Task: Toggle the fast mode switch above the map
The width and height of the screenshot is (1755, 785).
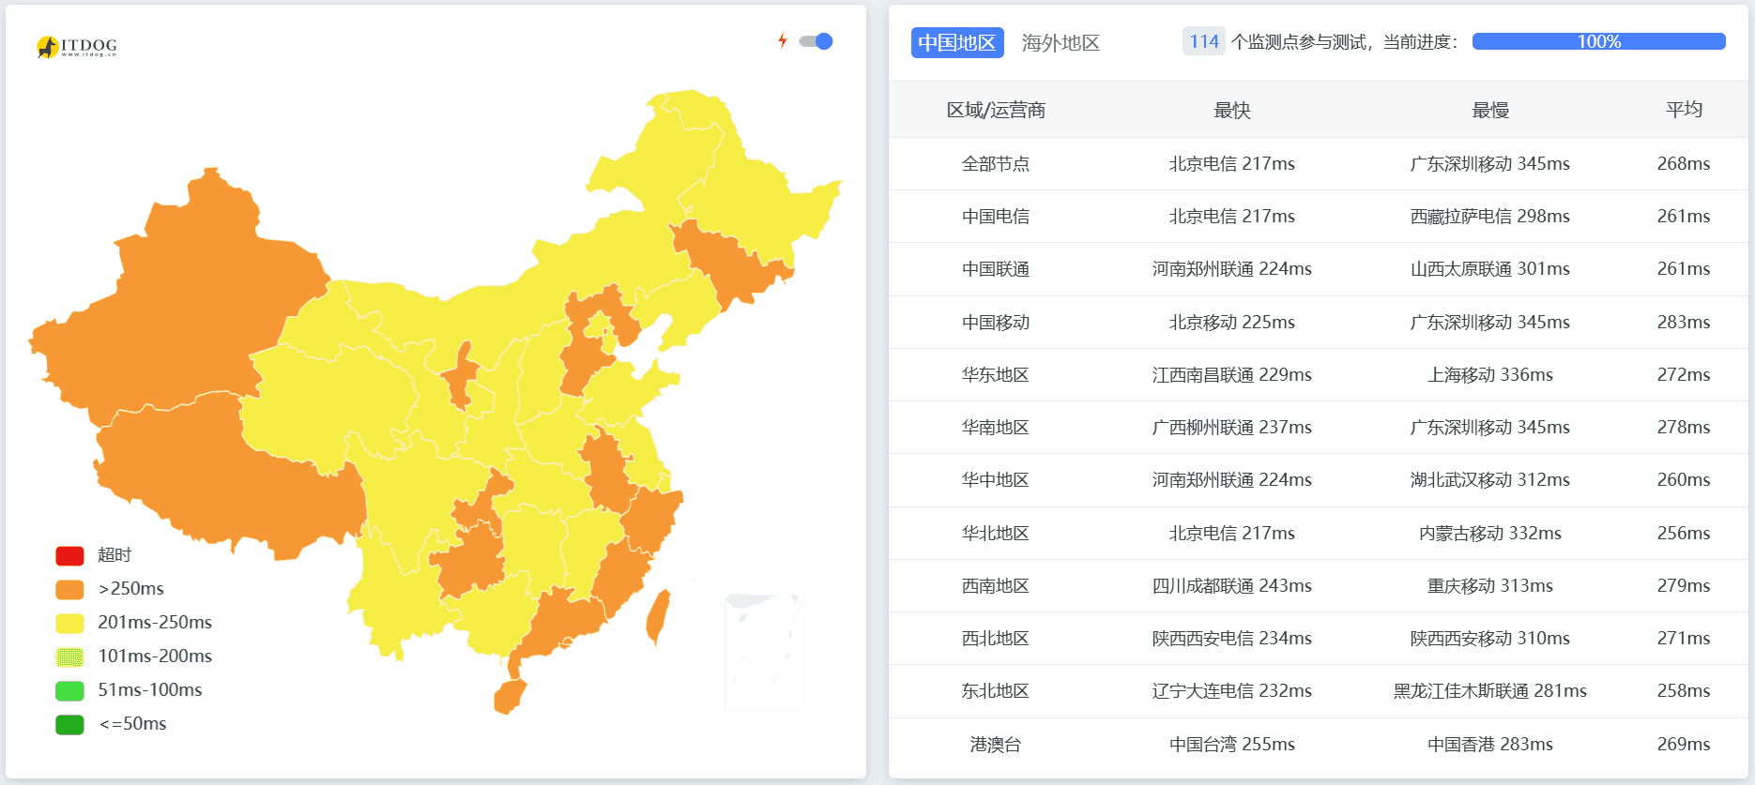Action: [816, 41]
